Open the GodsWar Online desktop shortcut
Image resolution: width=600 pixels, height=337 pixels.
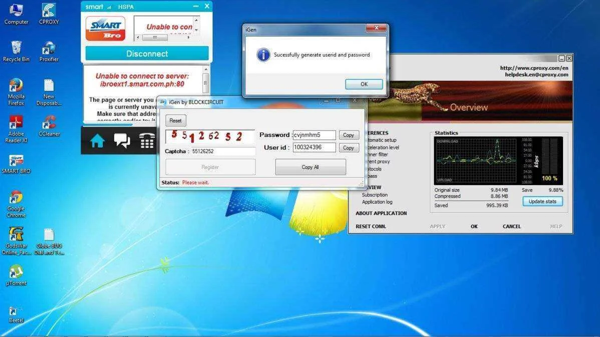point(16,241)
